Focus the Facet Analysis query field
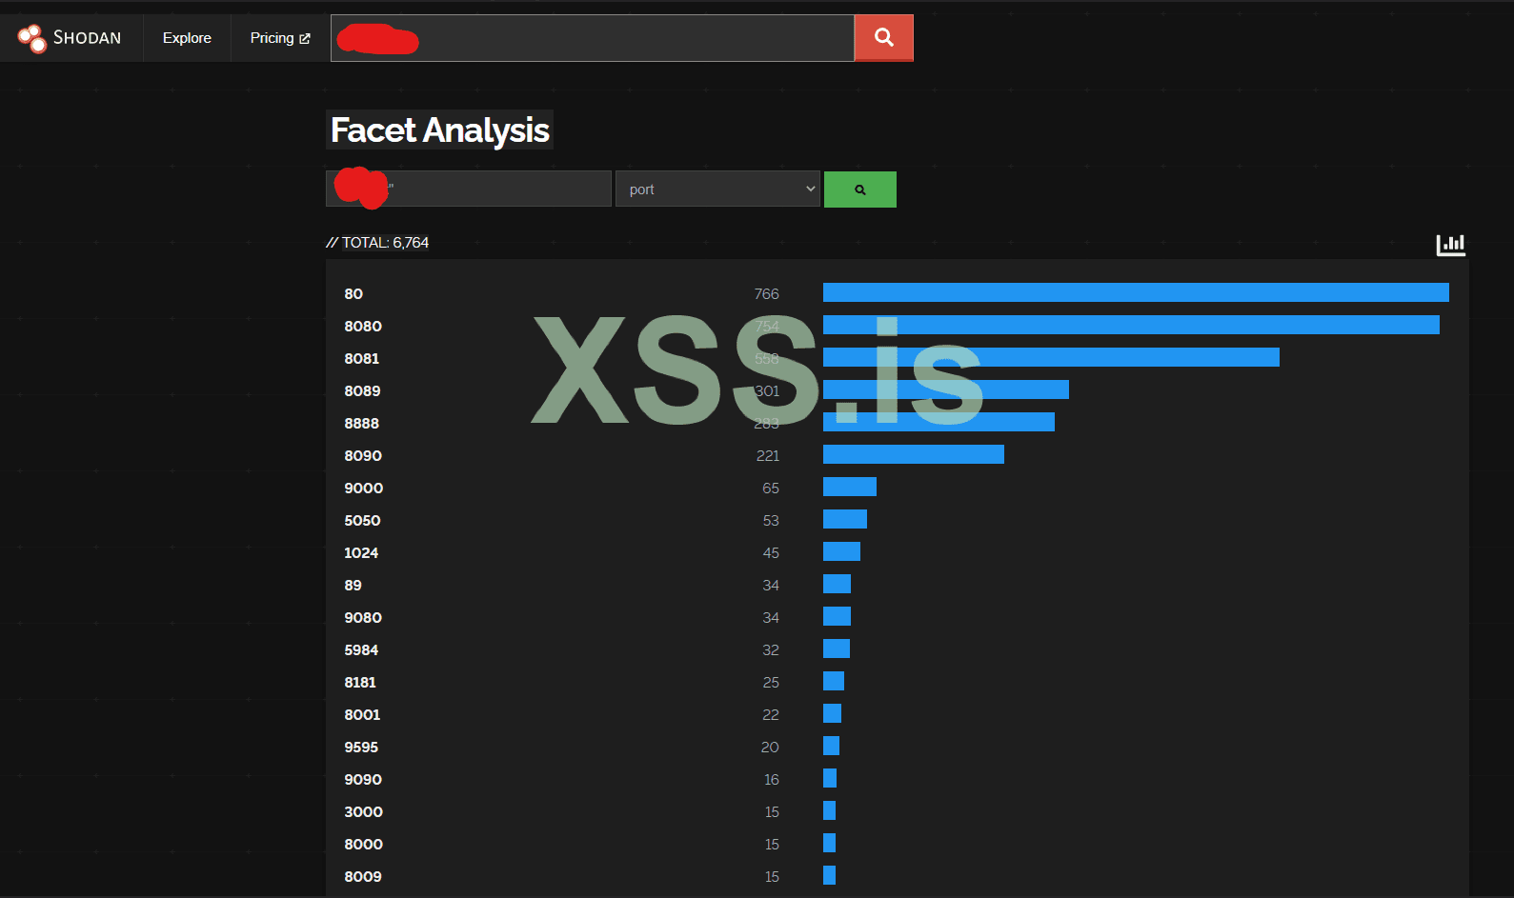This screenshot has height=898, width=1514. [469, 189]
